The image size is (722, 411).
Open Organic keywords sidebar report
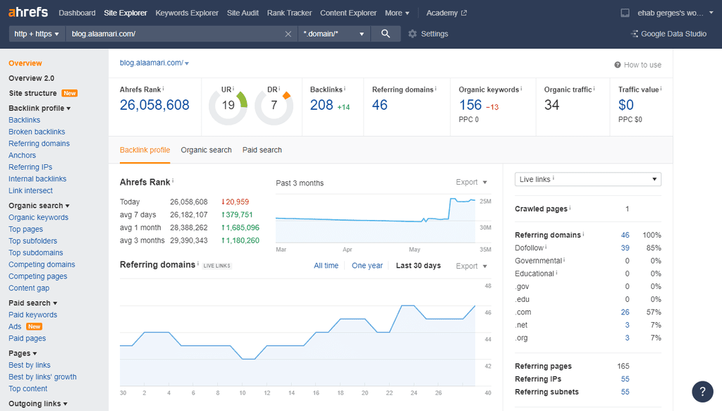[38, 217]
